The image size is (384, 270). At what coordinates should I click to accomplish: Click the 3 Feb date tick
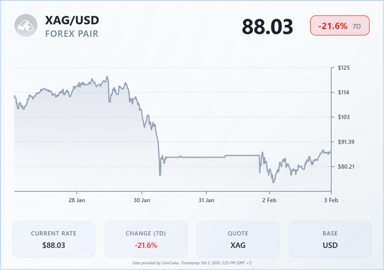(331, 200)
